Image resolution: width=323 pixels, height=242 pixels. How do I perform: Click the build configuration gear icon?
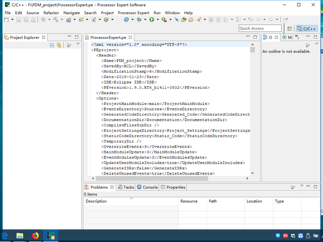pyautogui.click(x=43, y=20)
